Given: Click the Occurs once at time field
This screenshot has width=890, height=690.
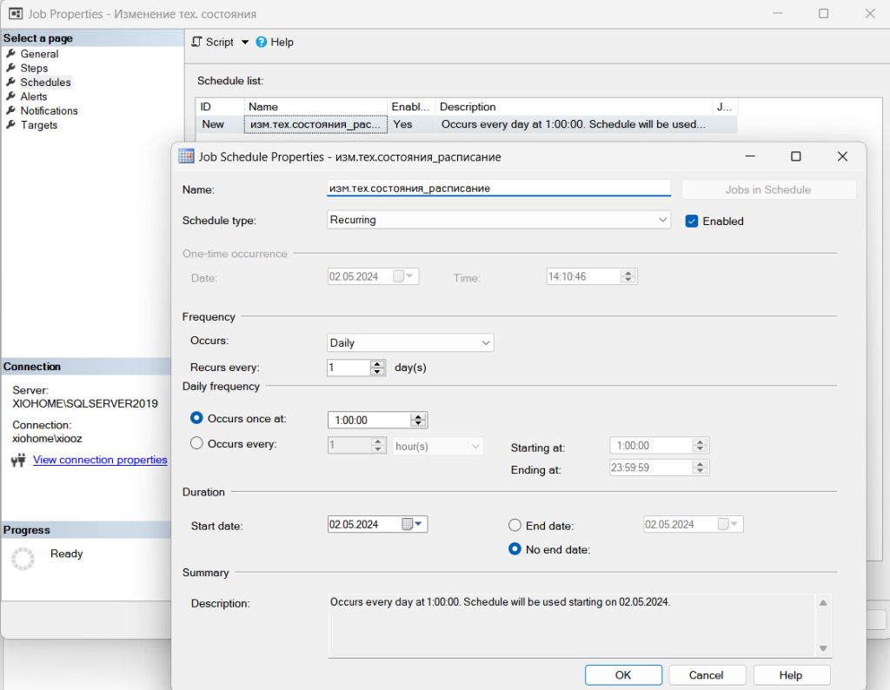Looking at the screenshot, I should tap(369, 421).
